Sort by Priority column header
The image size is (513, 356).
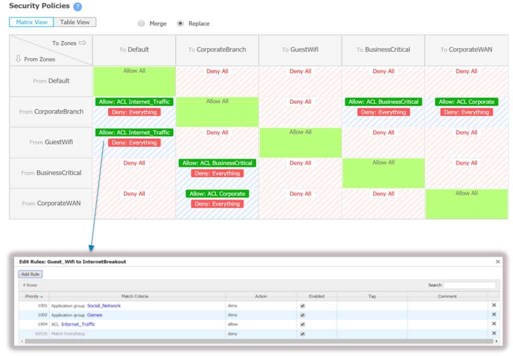tap(34, 296)
